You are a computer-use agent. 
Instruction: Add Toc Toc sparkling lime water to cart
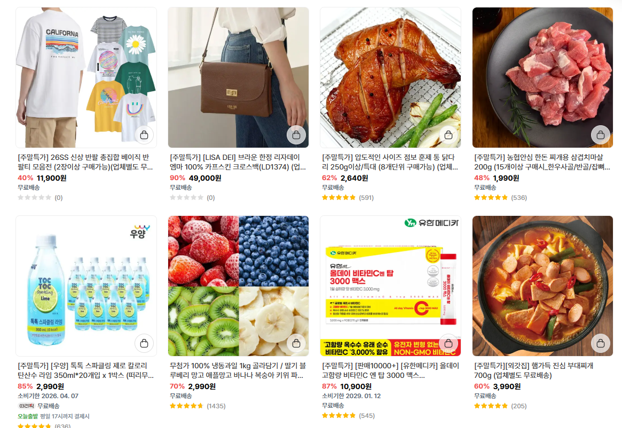(x=144, y=343)
